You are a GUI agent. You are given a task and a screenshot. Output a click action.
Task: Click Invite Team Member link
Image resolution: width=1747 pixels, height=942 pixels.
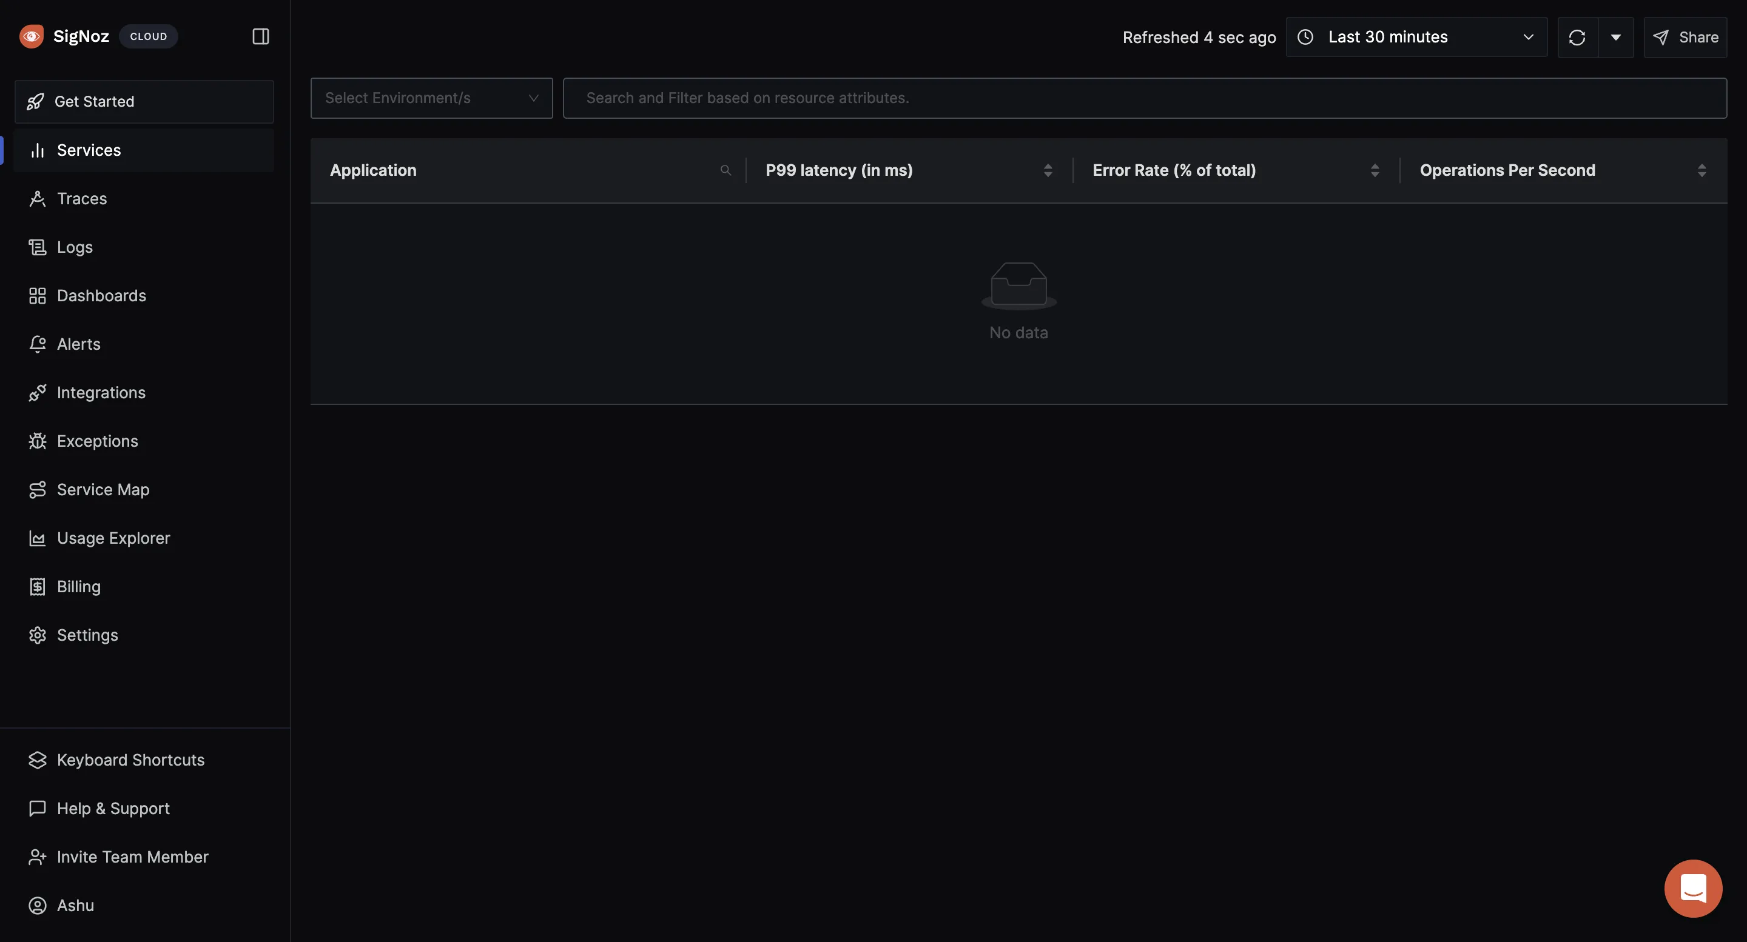132,857
